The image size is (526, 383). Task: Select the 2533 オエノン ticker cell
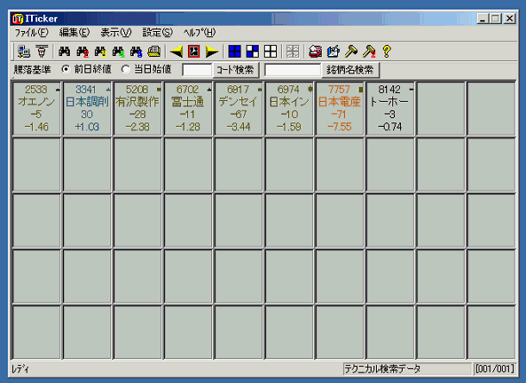point(36,109)
